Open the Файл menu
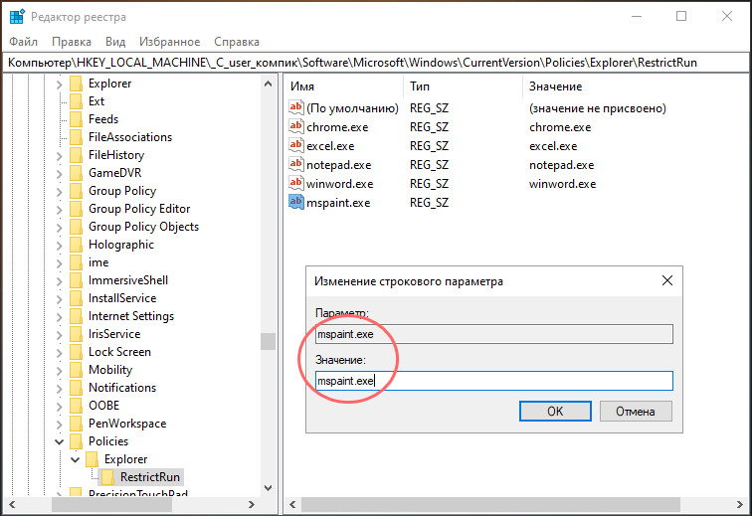The width and height of the screenshot is (752, 516). tap(23, 42)
